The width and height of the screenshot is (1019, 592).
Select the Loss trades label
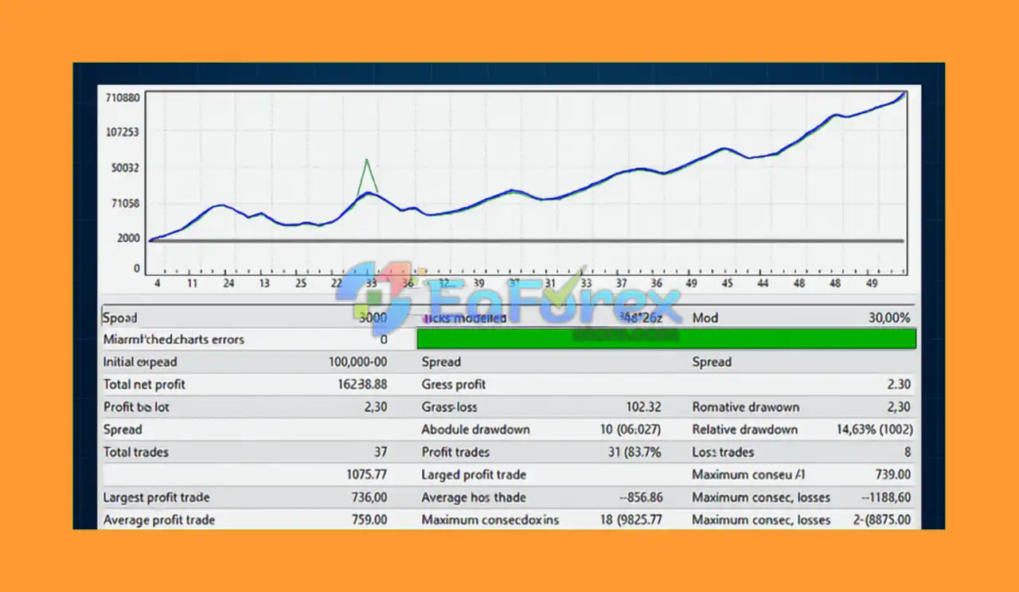pyautogui.click(x=723, y=452)
